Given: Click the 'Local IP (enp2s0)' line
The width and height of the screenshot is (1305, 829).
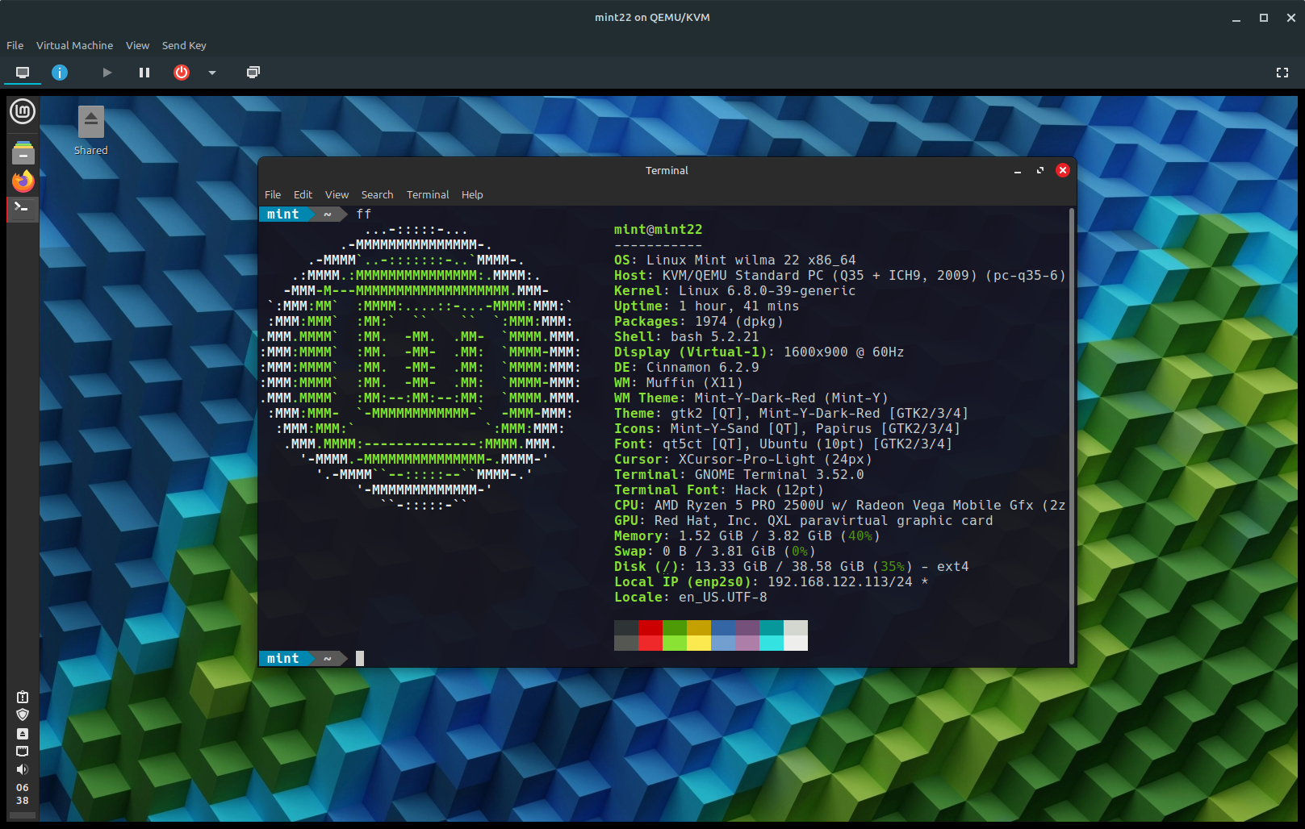Looking at the screenshot, I should 772,582.
